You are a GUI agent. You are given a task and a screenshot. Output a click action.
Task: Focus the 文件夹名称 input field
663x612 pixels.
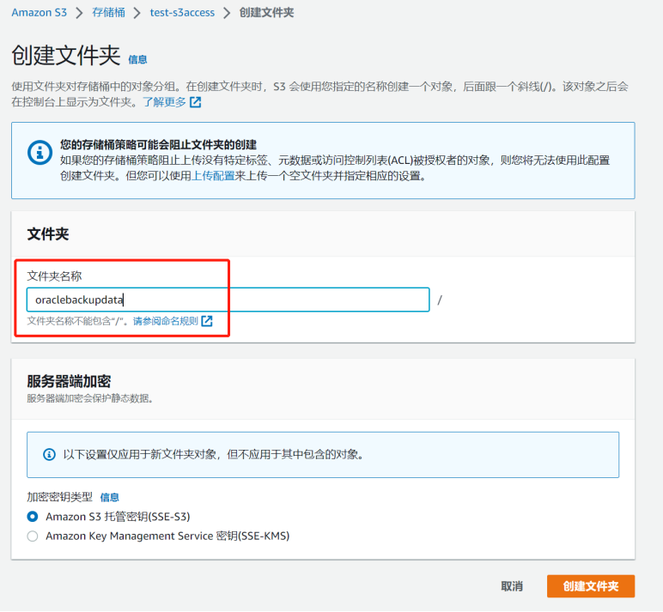(228, 300)
